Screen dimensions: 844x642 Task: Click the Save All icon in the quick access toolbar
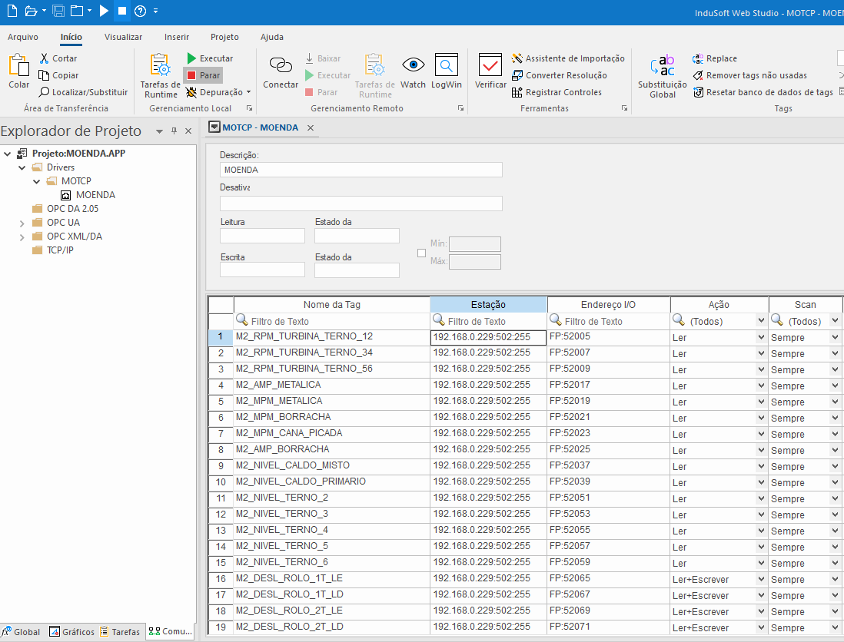click(58, 11)
